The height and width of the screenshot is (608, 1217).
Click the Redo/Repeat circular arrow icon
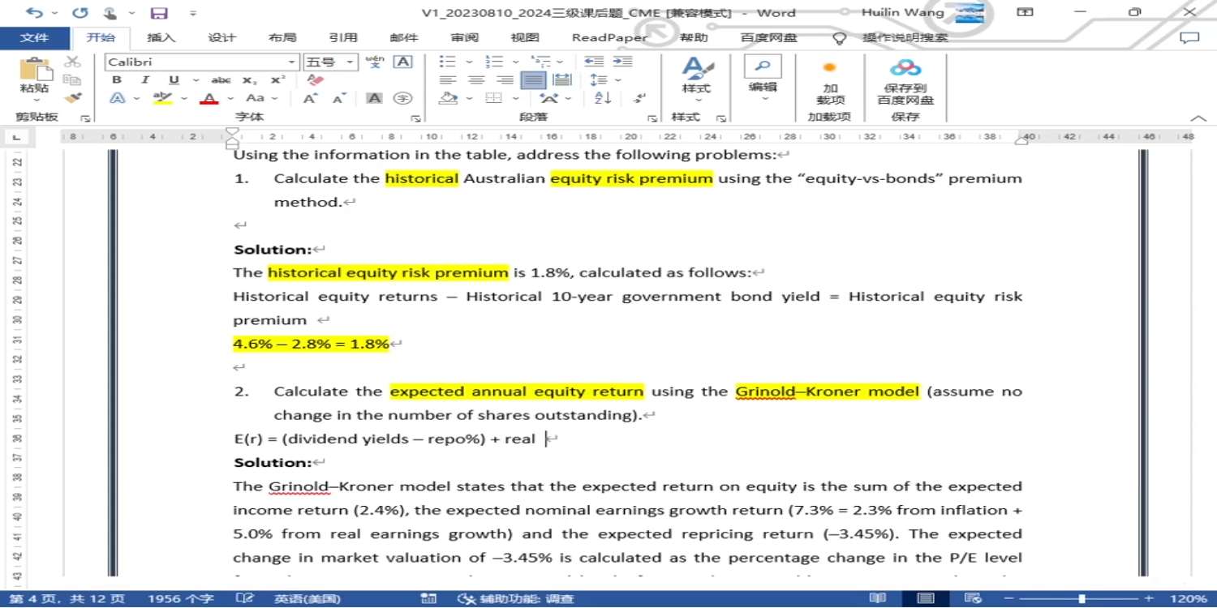[80, 13]
